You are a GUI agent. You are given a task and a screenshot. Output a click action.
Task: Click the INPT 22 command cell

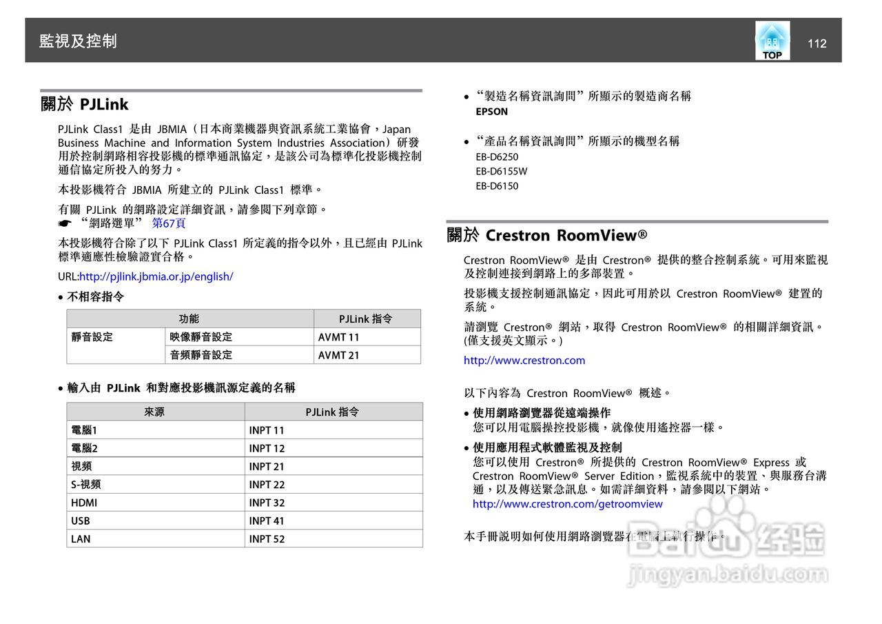[x=334, y=484]
